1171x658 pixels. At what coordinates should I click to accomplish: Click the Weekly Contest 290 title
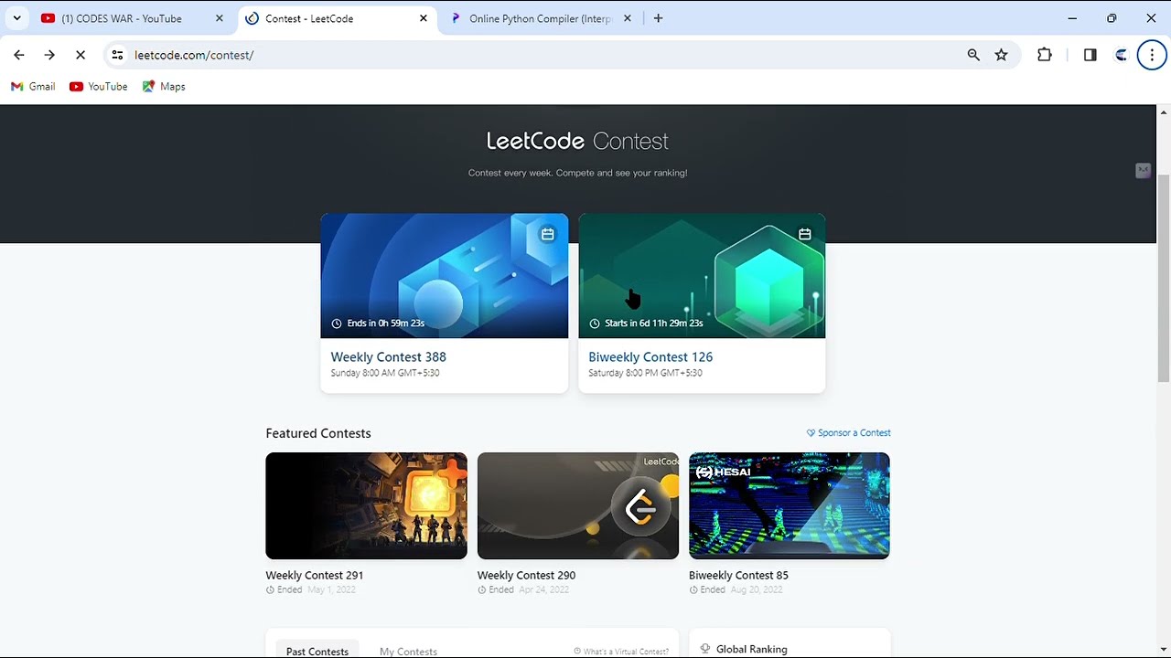[526, 575]
